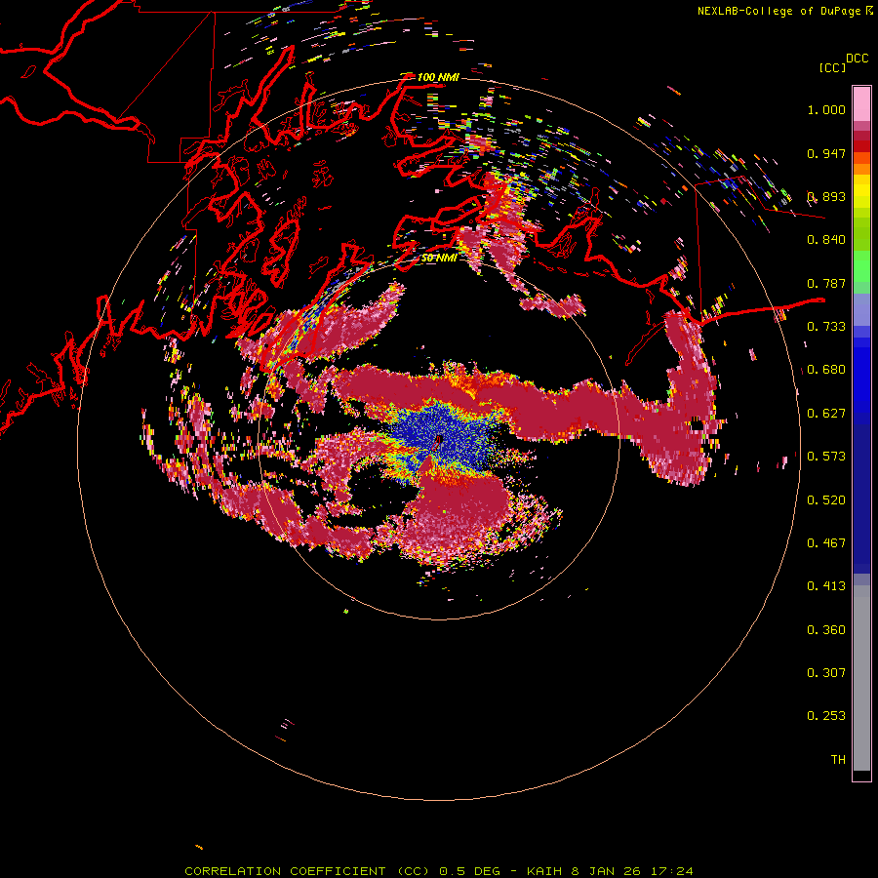Viewport: 878px width, 878px height.
Task: Click the pink 1.000 segment of color bar
Action: coord(861,104)
